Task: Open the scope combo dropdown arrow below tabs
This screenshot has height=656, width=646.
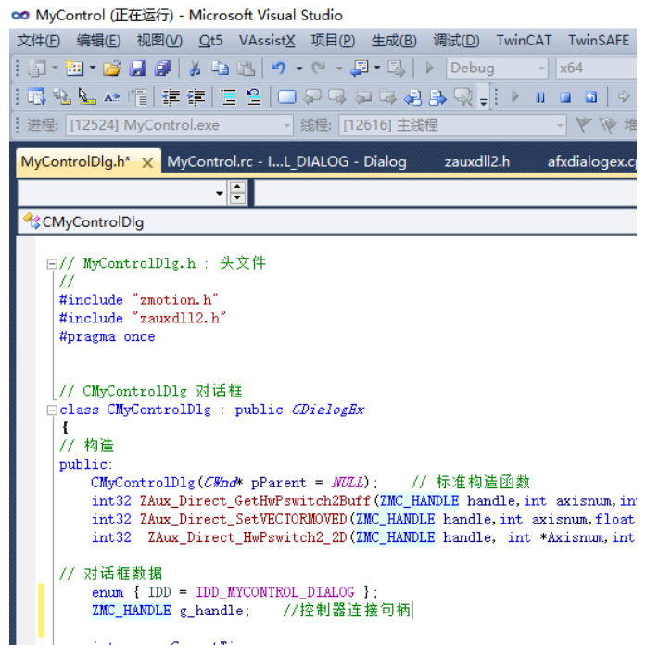Action: pos(220,193)
